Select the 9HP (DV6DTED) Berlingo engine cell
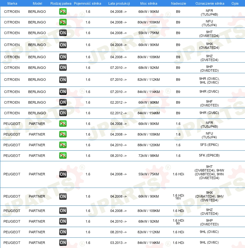The width and height of the screenshot is (245, 248). tap(209, 69)
